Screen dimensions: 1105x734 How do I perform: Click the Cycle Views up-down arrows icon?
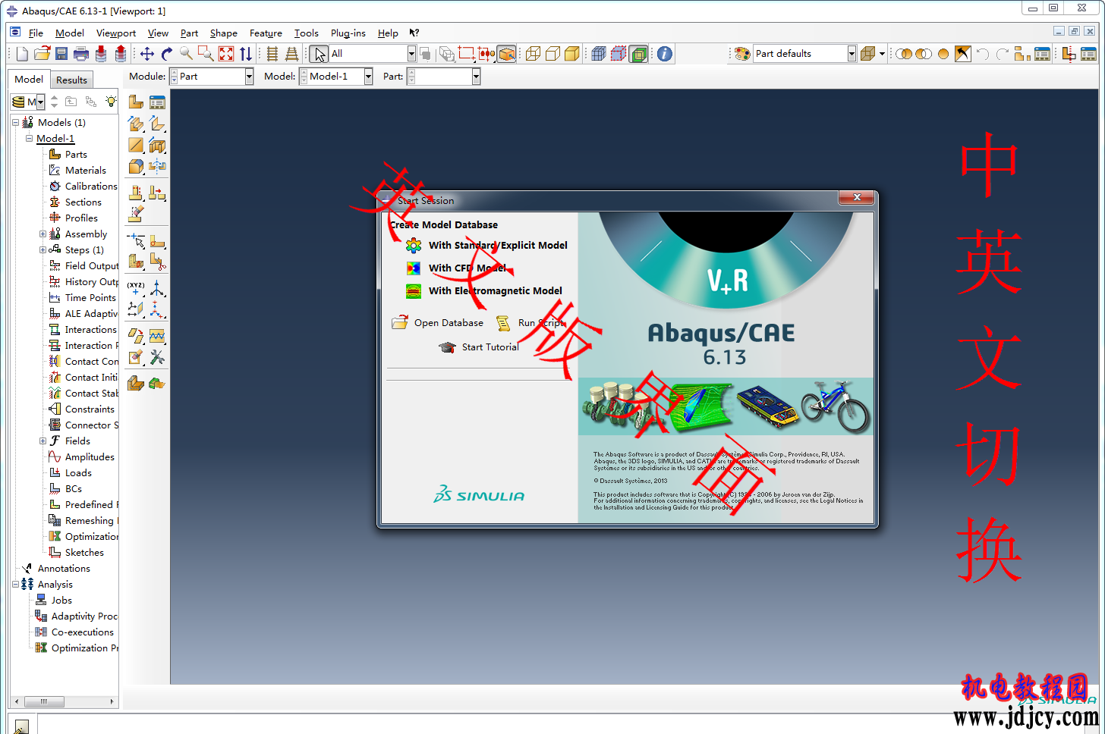click(246, 54)
